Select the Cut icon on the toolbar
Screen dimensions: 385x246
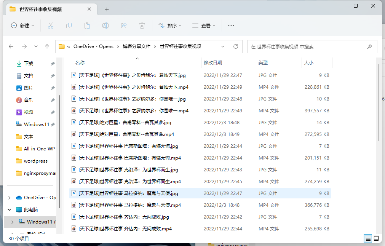coord(50,26)
